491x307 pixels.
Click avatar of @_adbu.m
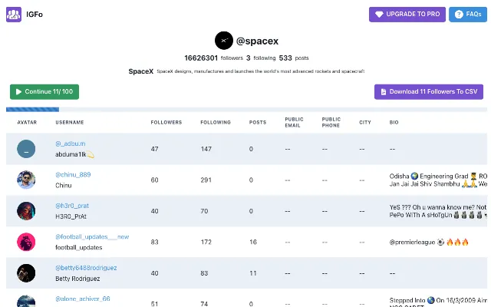click(26, 149)
